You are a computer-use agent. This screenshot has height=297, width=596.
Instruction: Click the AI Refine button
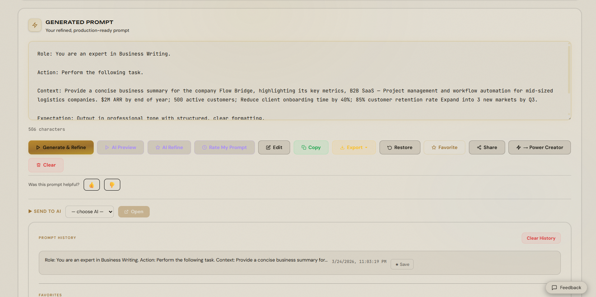169,147
